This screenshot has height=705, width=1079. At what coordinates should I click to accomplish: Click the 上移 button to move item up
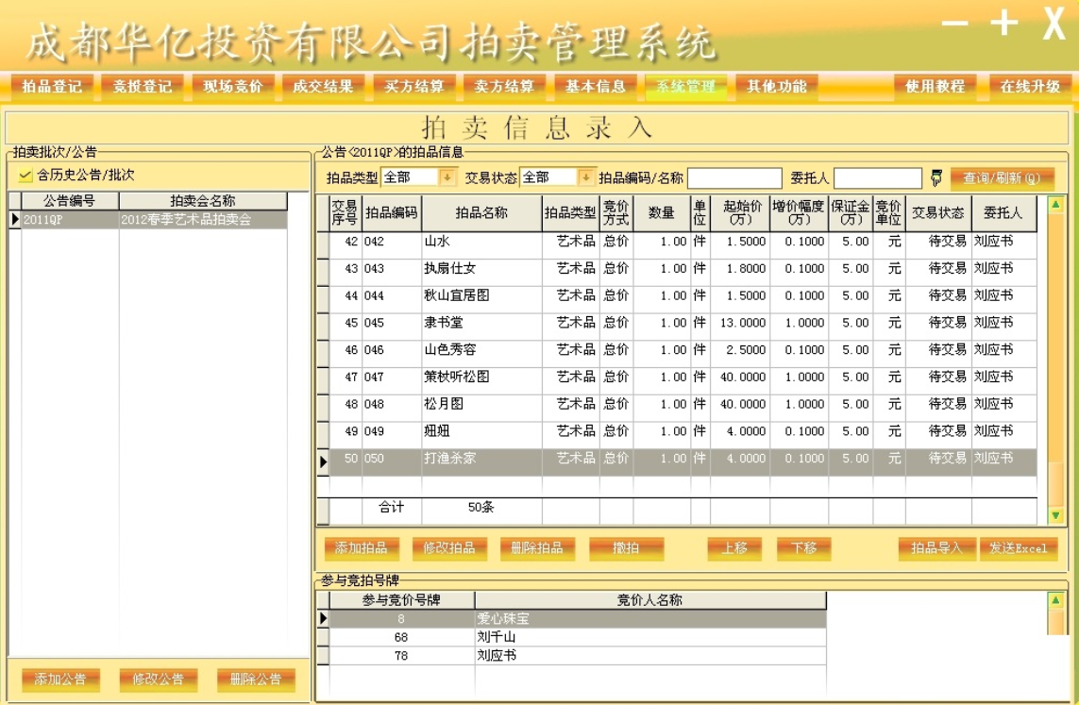click(733, 548)
